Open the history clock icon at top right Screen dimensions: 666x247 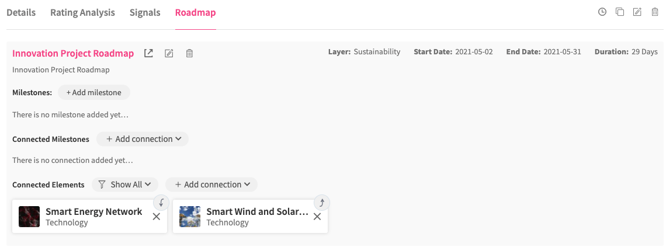pos(602,12)
